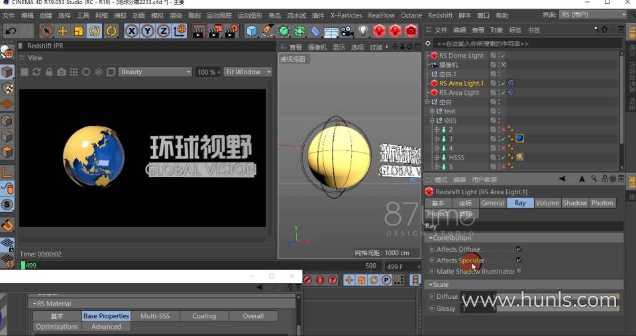Add a Camera object from toolbar
The width and height of the screenshot is (636, 336).
click(346, 31)
